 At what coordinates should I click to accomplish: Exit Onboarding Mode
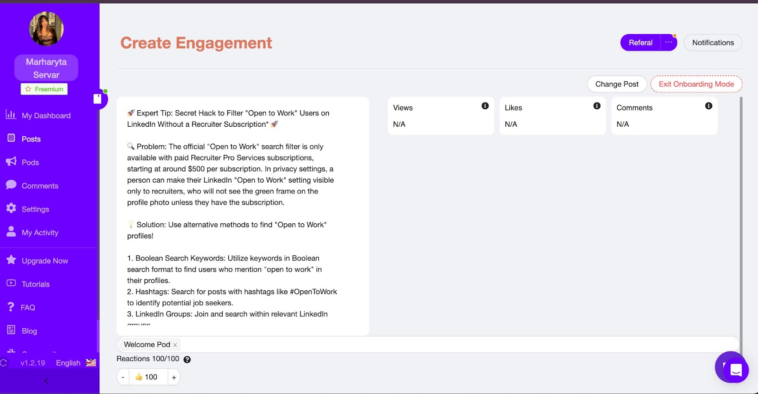click(x=695, y=84)
